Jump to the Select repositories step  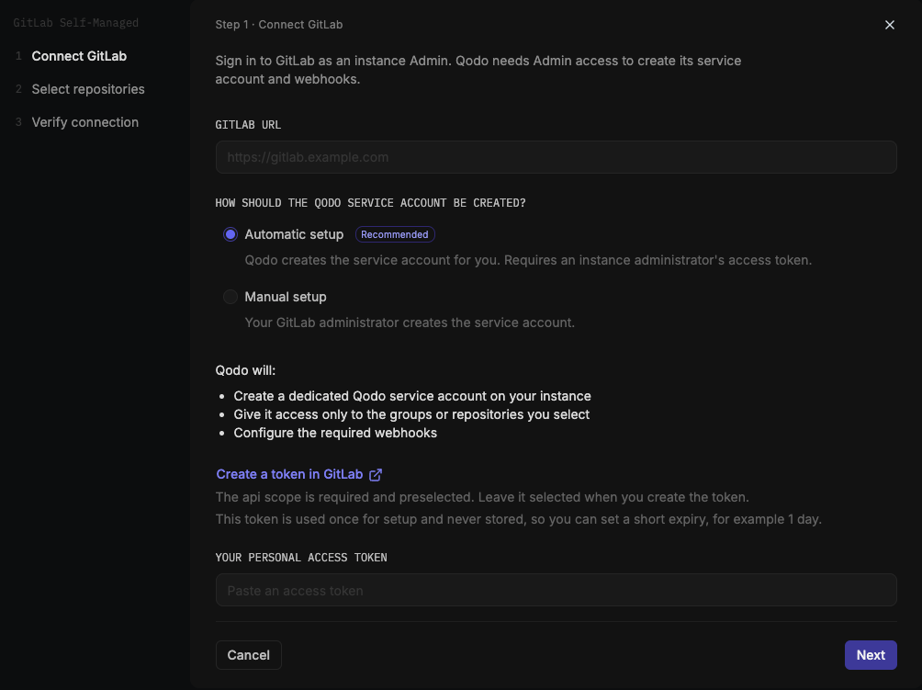pos(88,89)
